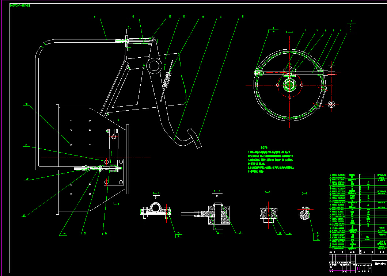Click the drawing number box on the border
This screenshot has width=387, height=276.
pyautogui.click(x=20, y=5)
